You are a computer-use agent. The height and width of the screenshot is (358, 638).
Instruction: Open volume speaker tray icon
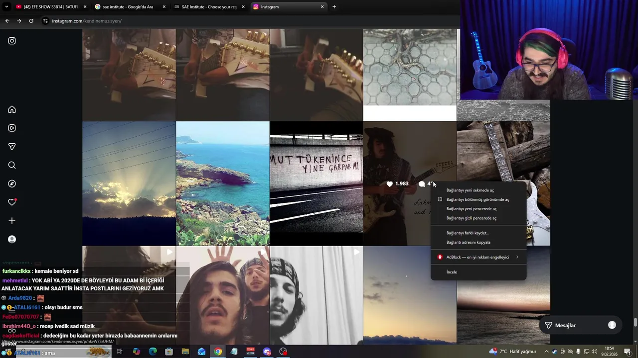(x=594, y=352)
